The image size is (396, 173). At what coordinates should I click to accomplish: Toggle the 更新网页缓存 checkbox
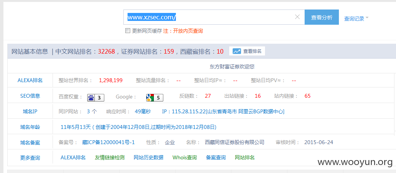[128, 31]
